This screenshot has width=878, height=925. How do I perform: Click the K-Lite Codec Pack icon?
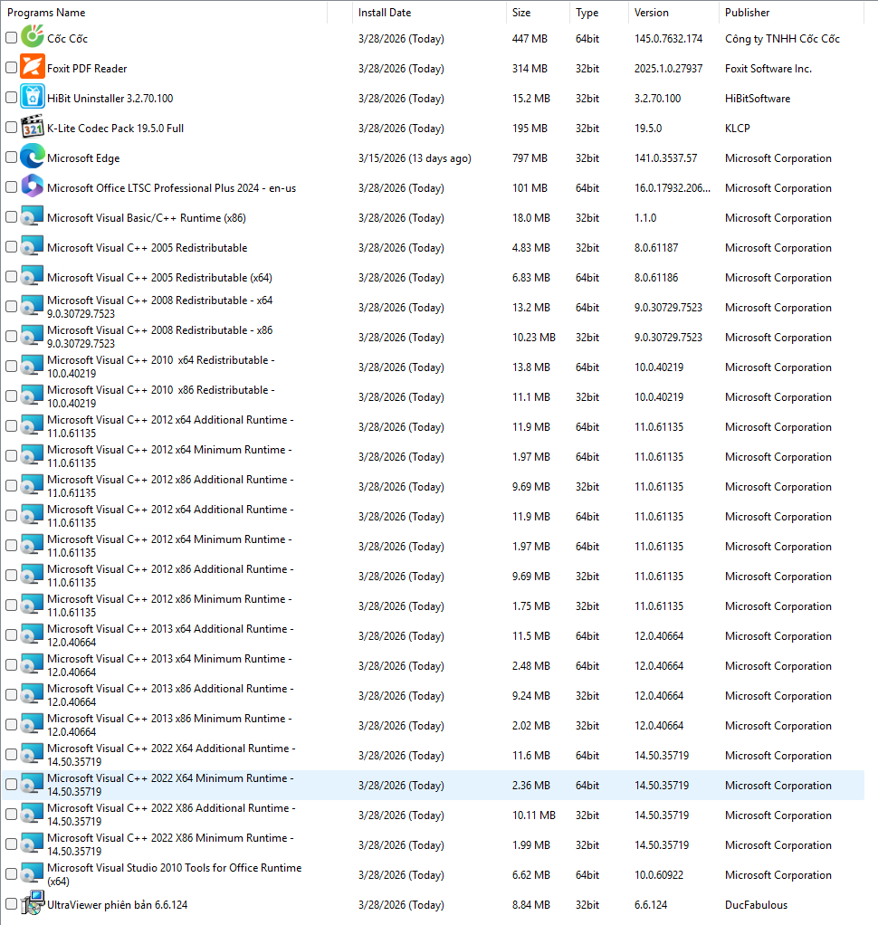[x=33, y=128]
